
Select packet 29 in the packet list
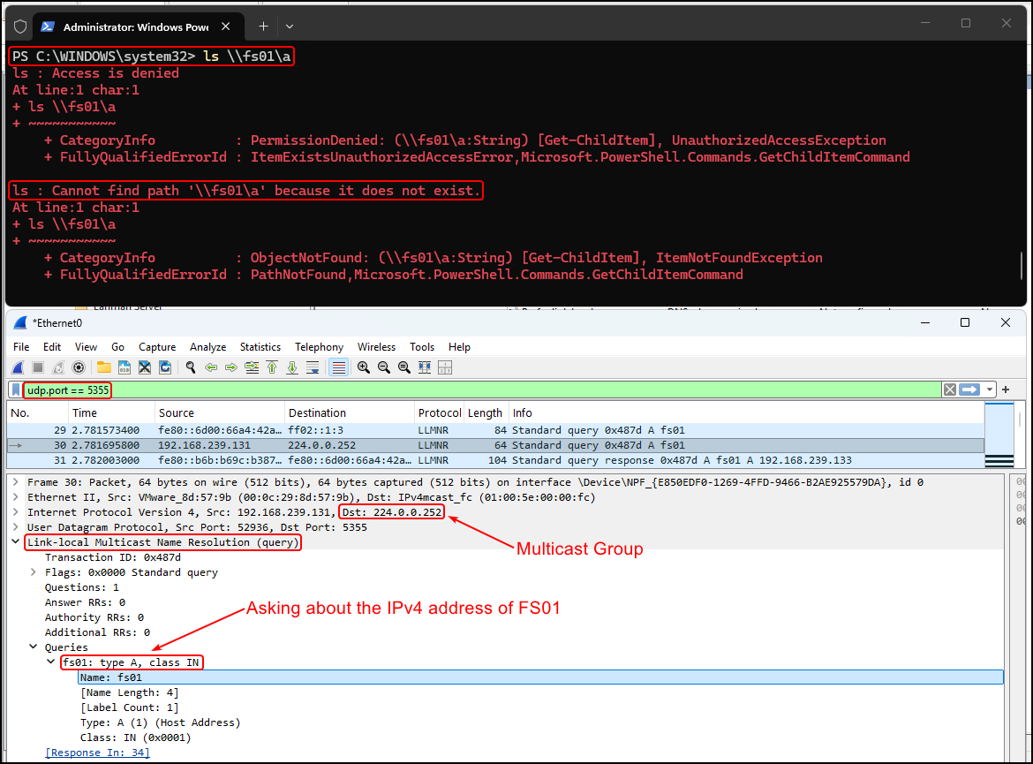[x=495, y=430]
